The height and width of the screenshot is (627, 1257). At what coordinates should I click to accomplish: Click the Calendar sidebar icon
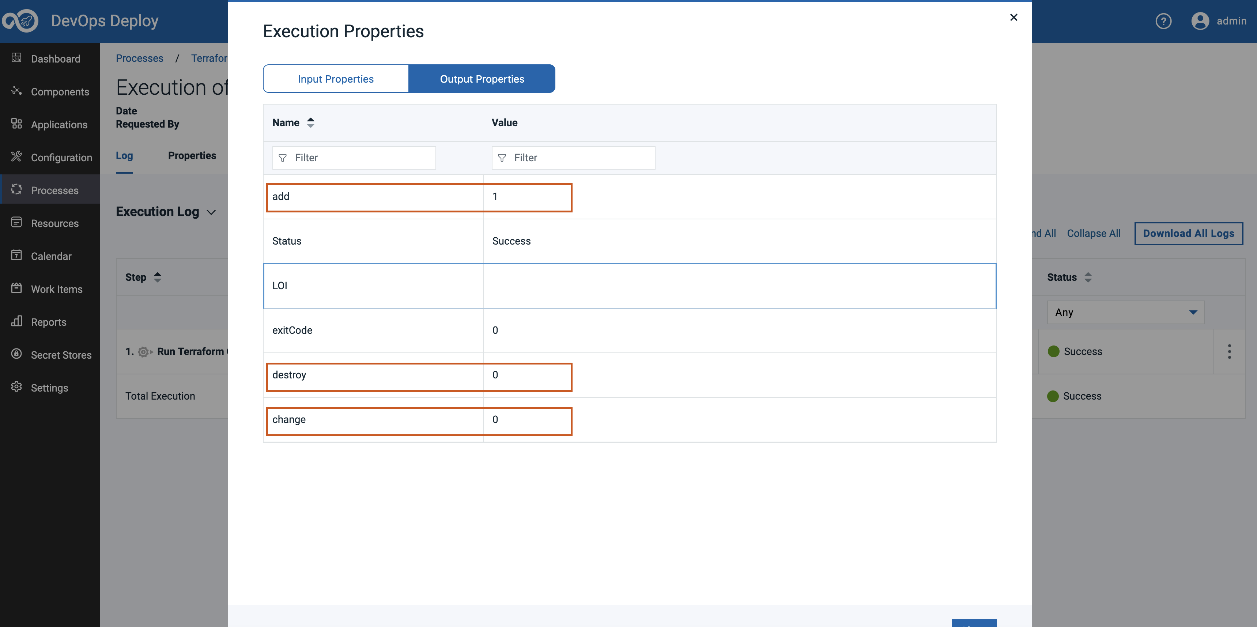pyautogui.click(x=16, y=255)
